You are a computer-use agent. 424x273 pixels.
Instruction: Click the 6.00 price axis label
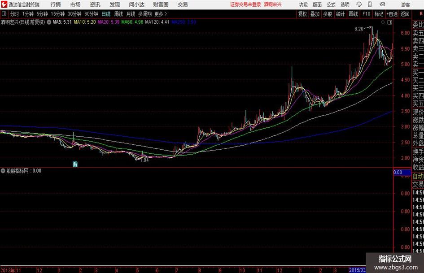pos(405,33)
